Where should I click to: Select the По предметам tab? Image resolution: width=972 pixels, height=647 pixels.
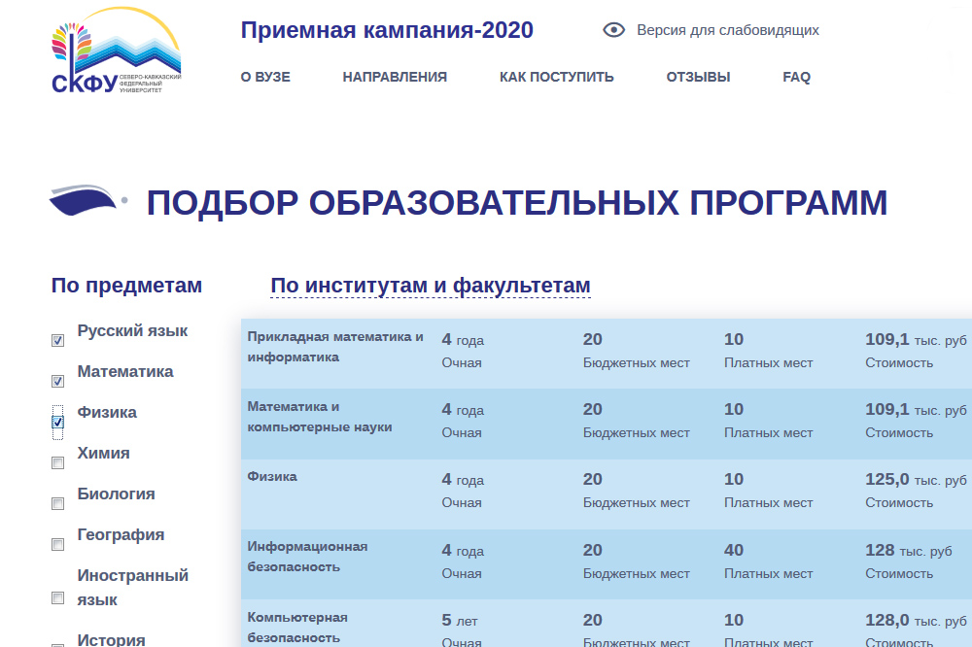tap(126, 285)
